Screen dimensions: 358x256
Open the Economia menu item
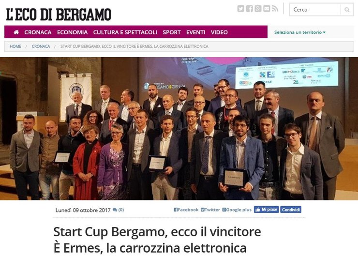click(73, 32)
